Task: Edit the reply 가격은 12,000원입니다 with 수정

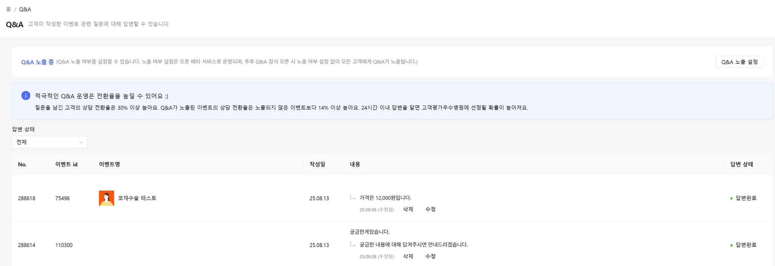Action: tap(430, 209)
